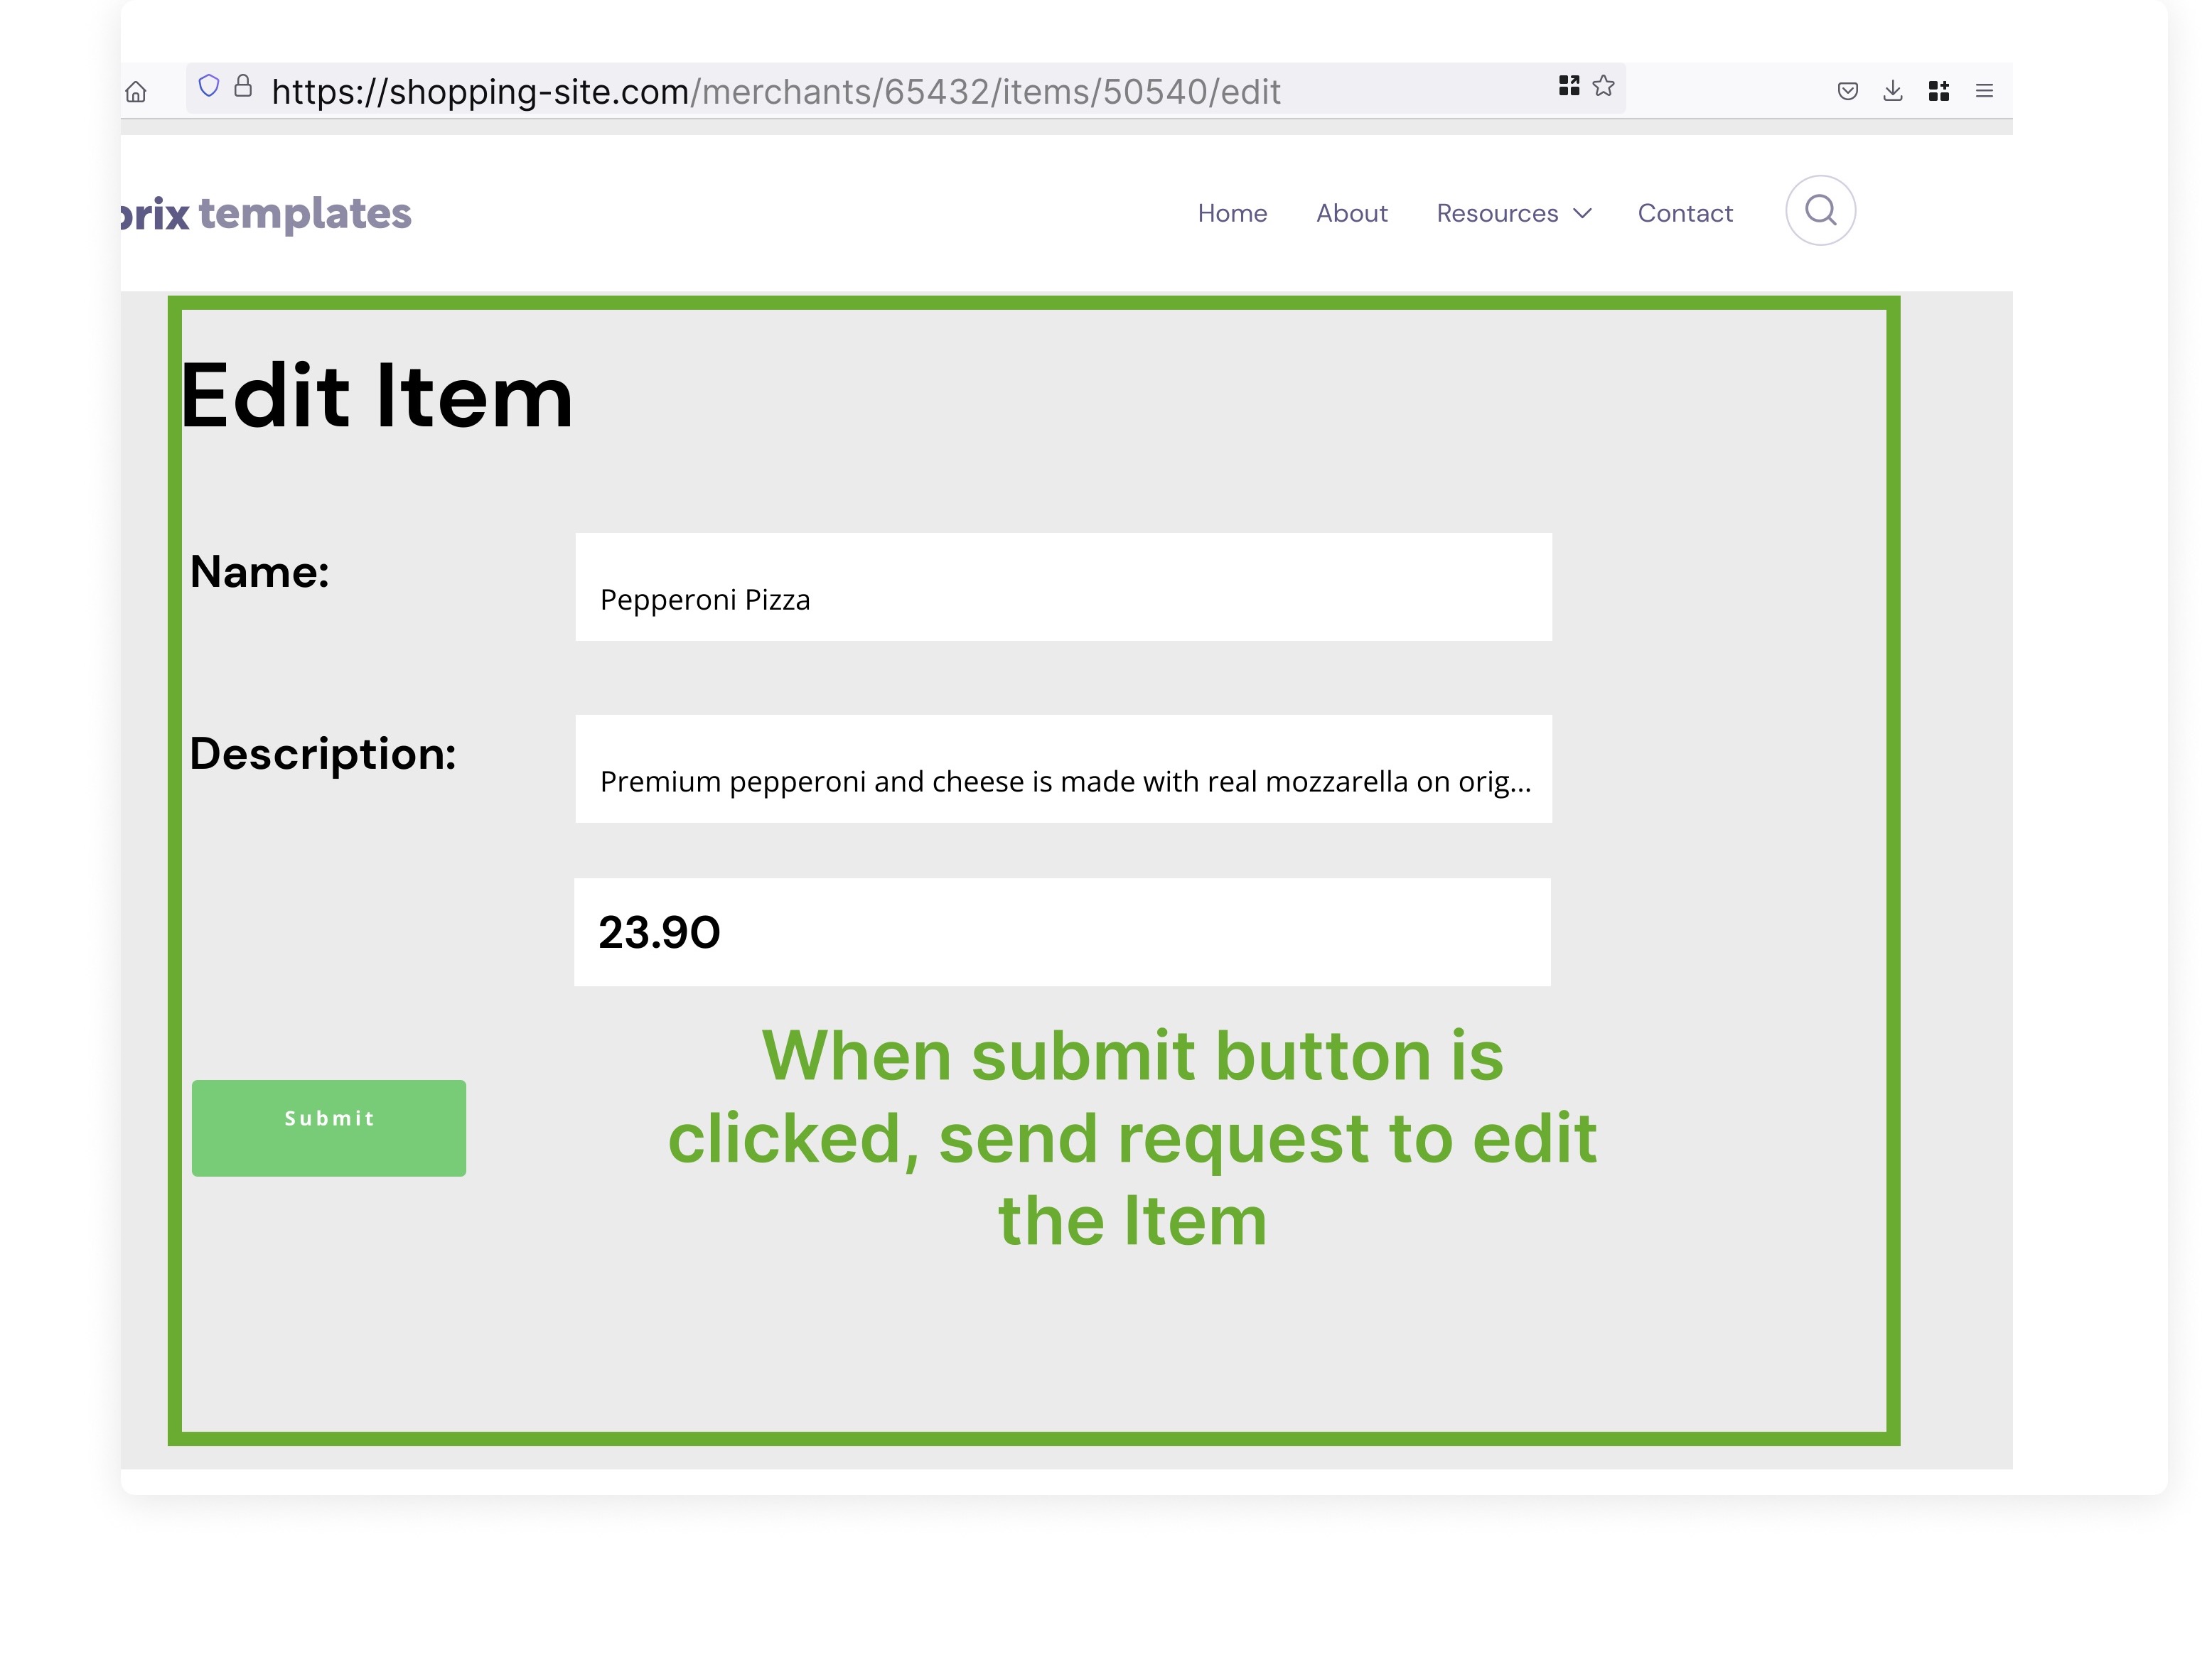Open the Contact page link
Screen dimensions: 2212x1657
[1685, 213]
